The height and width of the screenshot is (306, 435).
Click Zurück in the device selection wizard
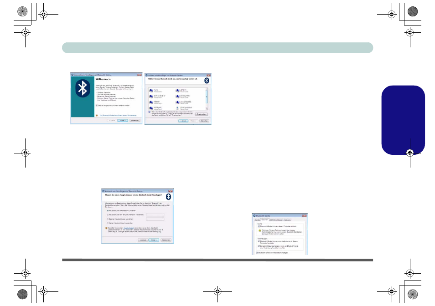(x=183, y=121)
